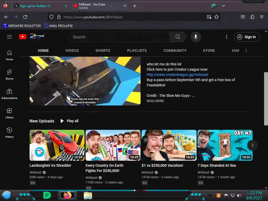
Task: Open Firefox application menu
Action: tap(261, 17)
